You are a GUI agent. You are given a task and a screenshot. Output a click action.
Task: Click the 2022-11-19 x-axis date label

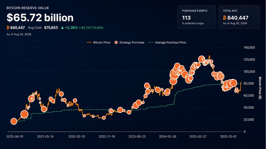click(x=107, y=137)
